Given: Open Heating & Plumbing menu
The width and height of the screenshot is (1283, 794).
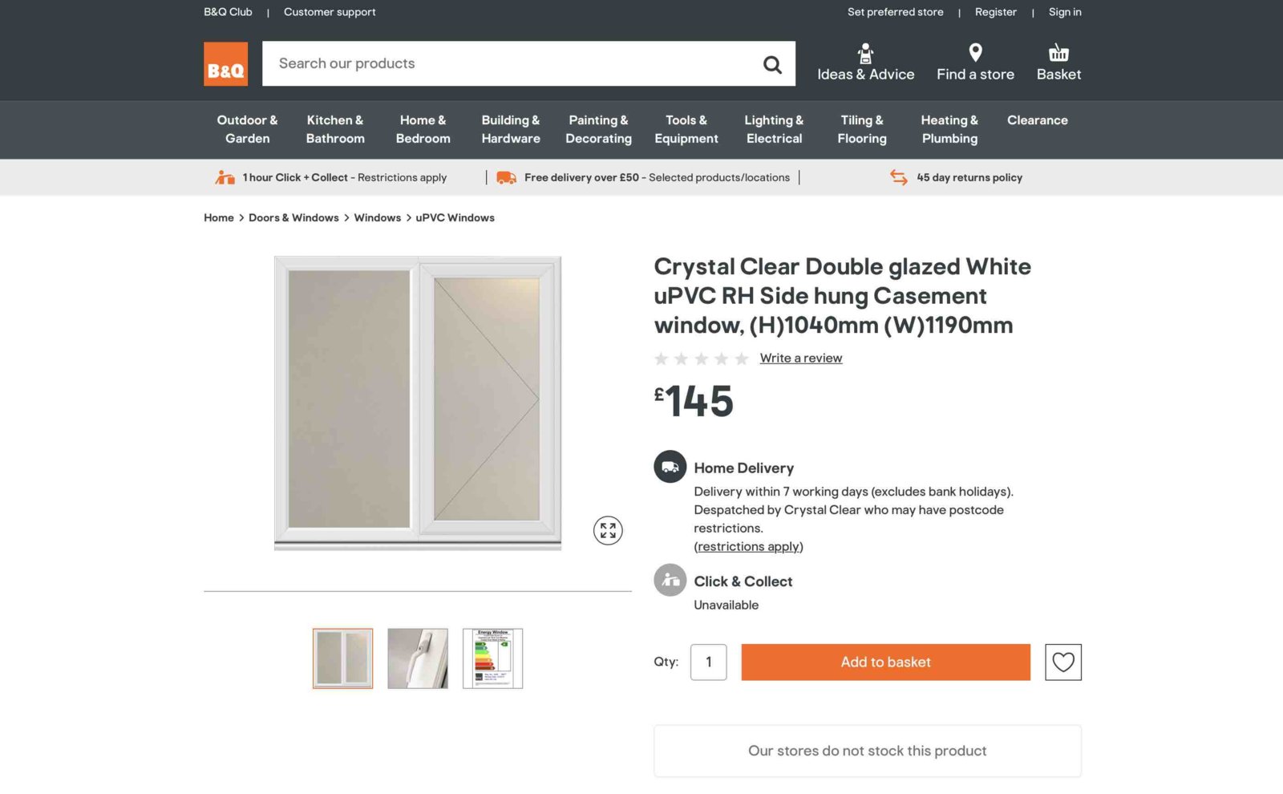Looking at the screenshot, I should click(949, 129).
